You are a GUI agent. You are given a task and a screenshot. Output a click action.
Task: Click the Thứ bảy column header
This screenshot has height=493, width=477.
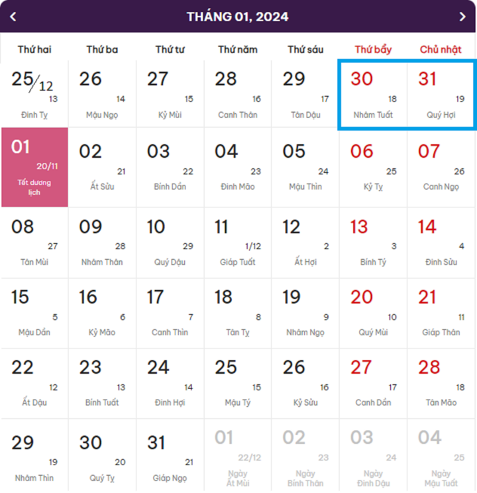click(373, 49)
